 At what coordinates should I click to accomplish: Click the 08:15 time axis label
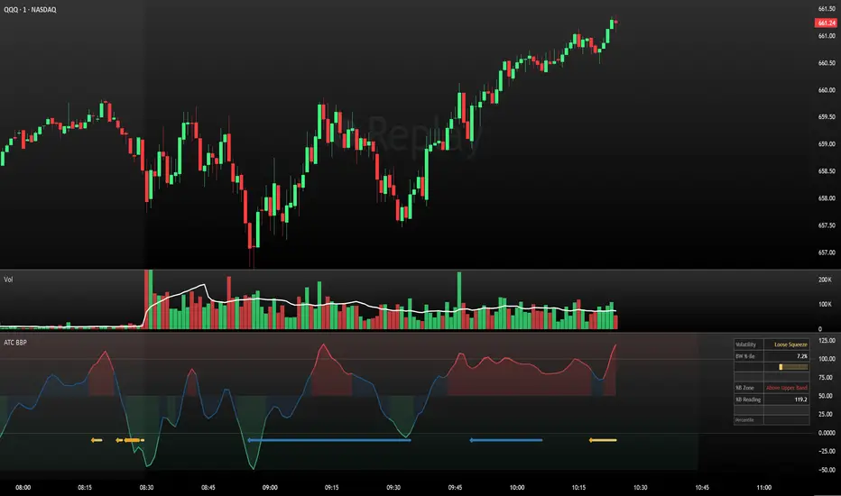click(x=85, y=487)
